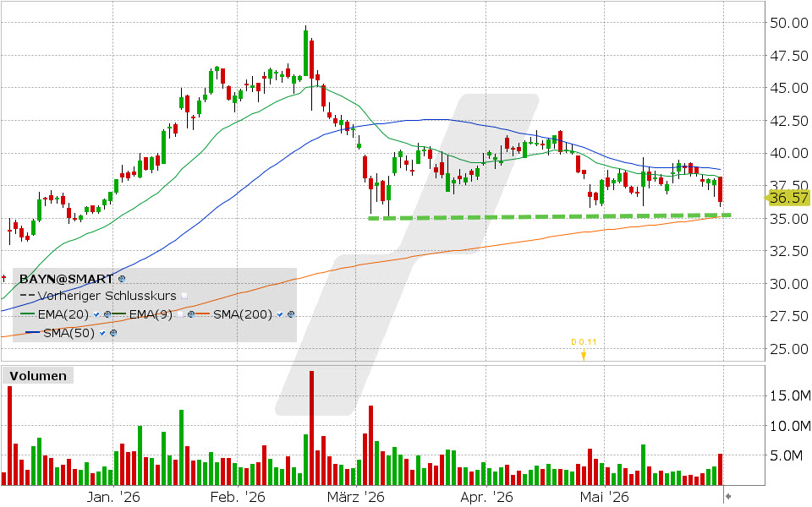Viewport: 812px width, 507px height.
Task: Click the grey arrow icon right of the date axis
Action: pyautogui.click(x=728, y=497)
